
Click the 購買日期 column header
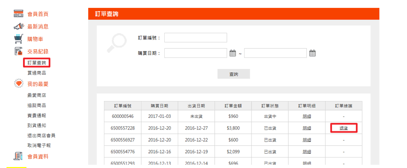coord(160,106)
